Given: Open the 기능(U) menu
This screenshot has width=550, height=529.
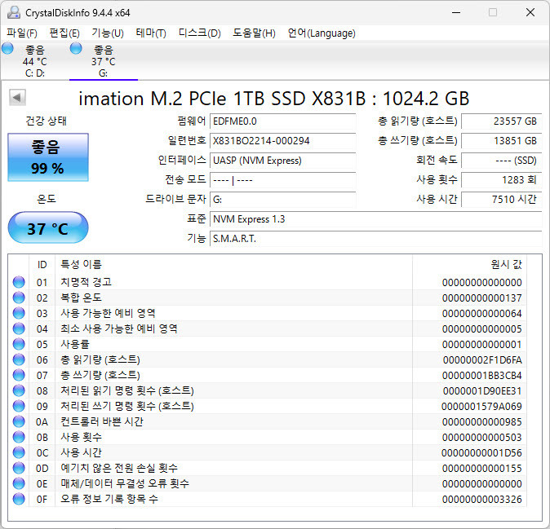Looking at the screenshot, I should (108, 33).
